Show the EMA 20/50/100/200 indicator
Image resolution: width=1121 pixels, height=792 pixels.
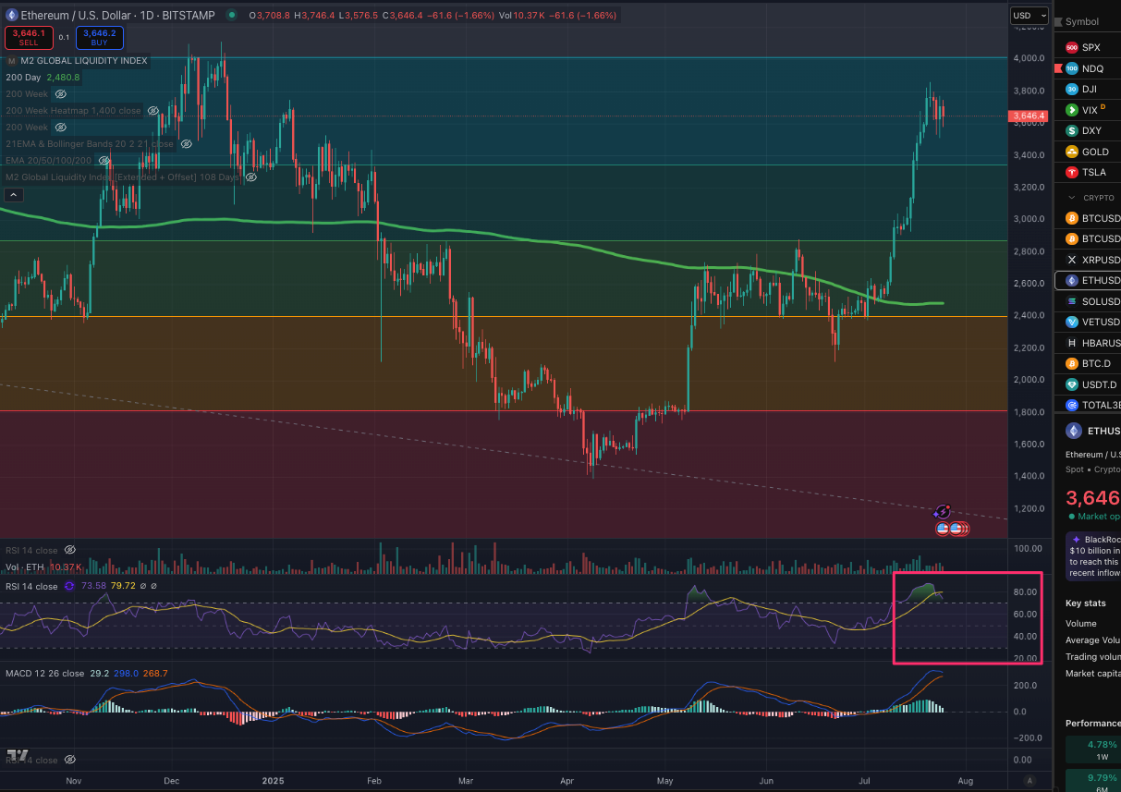coord(103,161)
